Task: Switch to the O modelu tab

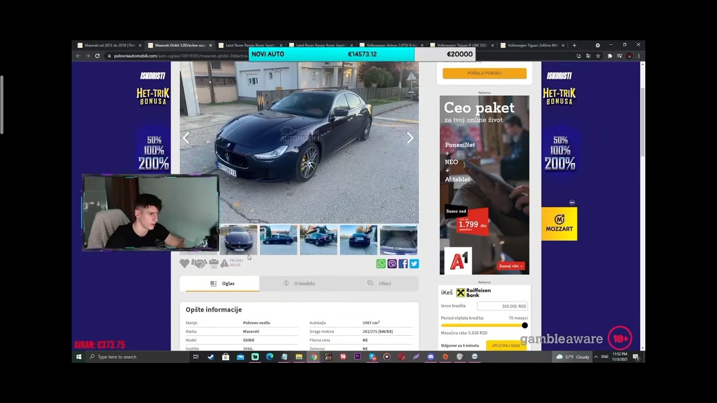Action: 299,283
